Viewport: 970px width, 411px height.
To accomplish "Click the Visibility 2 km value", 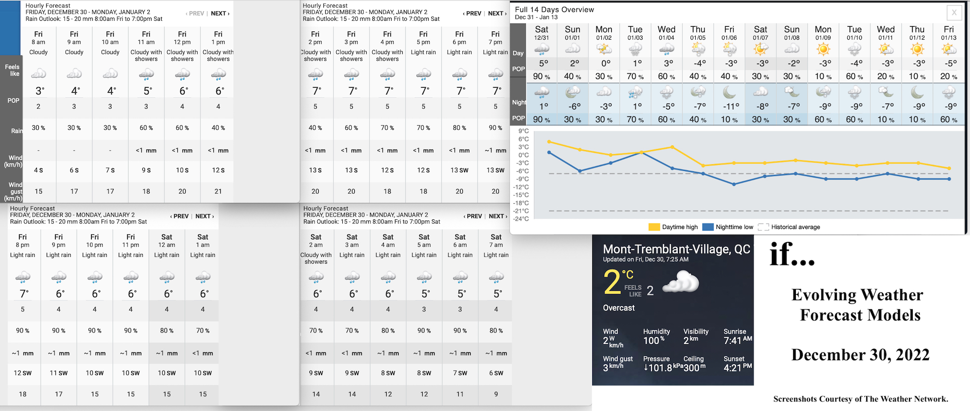I will 691,340.
